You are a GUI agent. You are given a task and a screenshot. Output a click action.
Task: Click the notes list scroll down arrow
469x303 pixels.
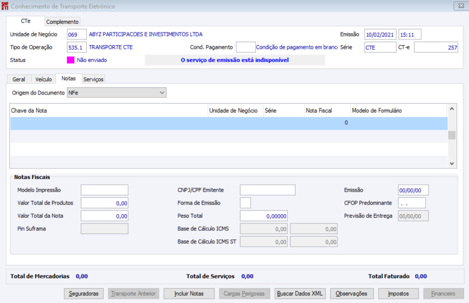point(451,163)
